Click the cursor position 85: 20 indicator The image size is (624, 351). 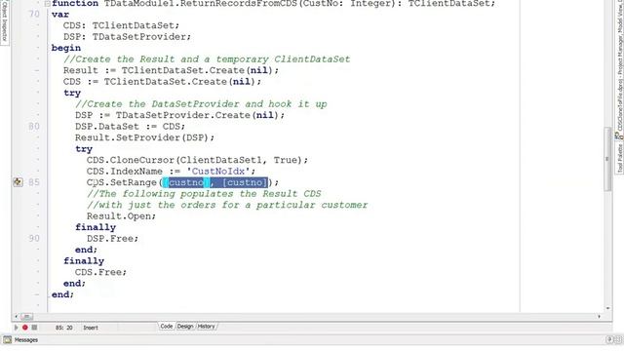(x=64, y=328)
